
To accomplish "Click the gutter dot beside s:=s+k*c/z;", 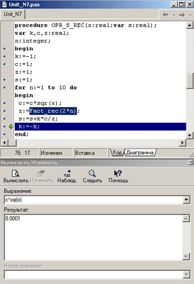I will tap(5, 119).
